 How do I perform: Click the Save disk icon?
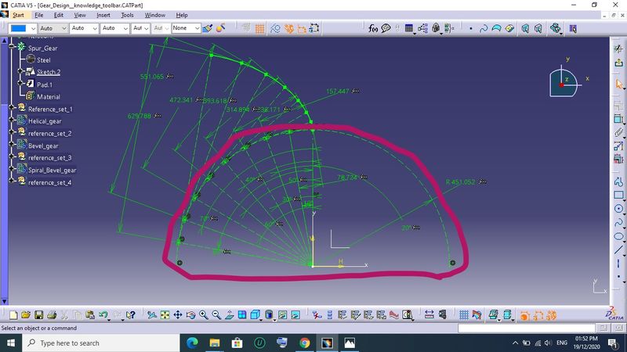pos(38,315)
